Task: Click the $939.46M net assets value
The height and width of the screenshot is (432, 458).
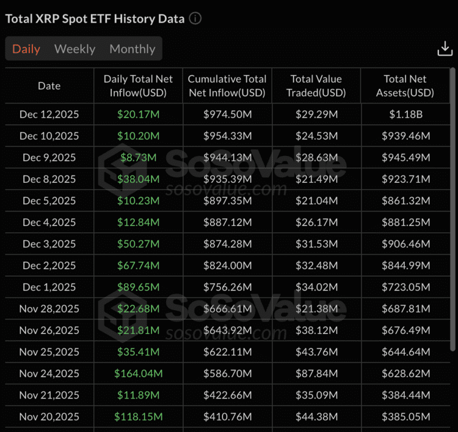Action: tap(405, 136)
